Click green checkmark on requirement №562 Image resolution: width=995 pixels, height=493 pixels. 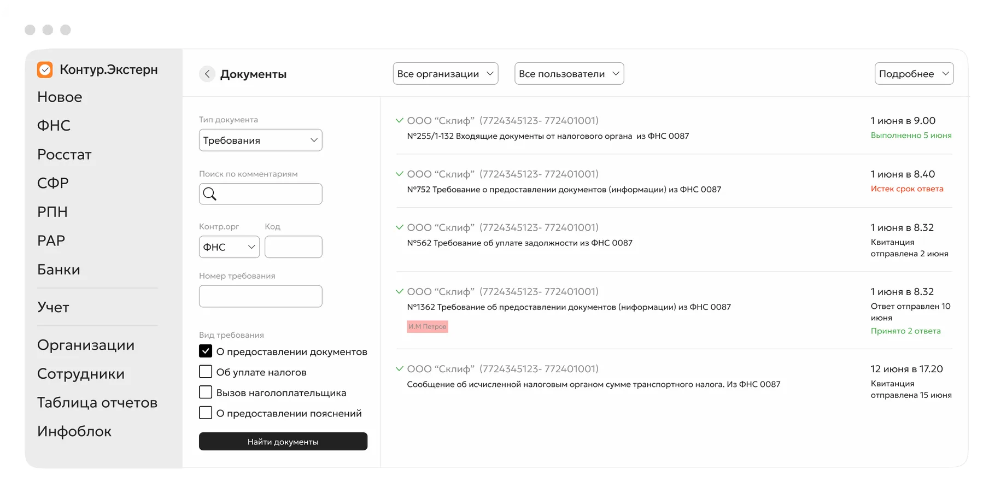[400, 227]
